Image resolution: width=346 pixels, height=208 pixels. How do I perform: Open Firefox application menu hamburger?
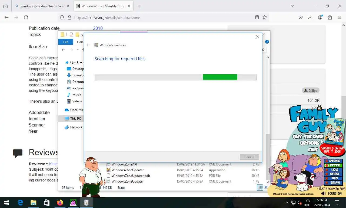[x=340, y=17]
